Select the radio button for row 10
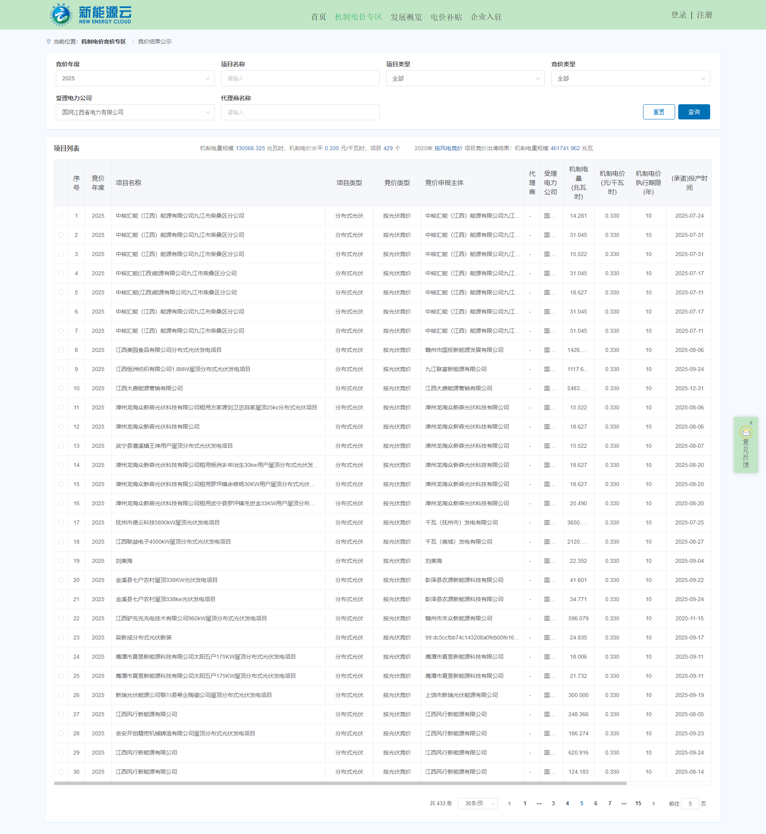 (61, 388)
